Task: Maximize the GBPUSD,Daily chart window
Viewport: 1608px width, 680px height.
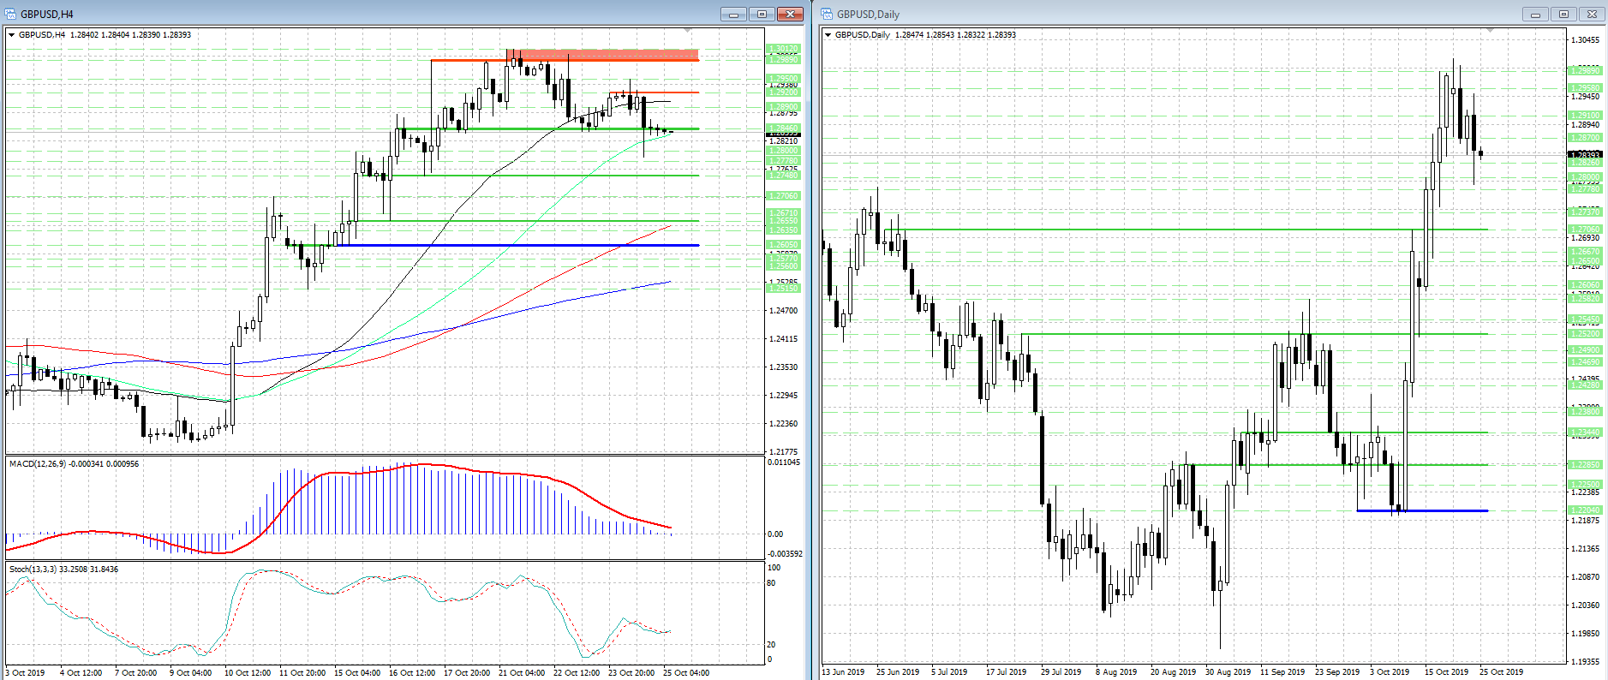Action: click(x=1563, y=14)
